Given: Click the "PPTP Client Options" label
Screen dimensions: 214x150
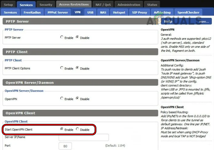Looking at the screenshot, I should [x=17, y=68].
